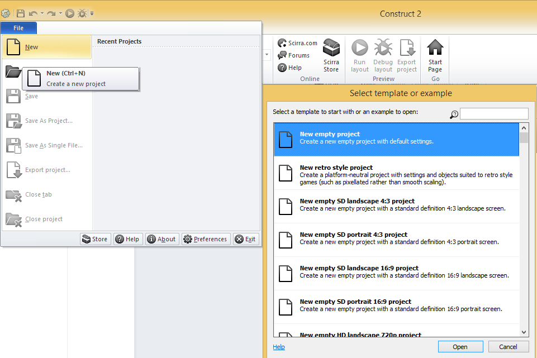The height and width of the screenshot is (358, 537).
Task: Click the Store button in File menu footer
Action: pos(96,239)
